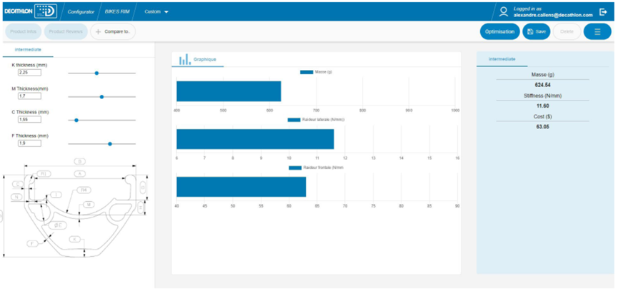Click the bar chart Graphique icon
Screen dimensions: 618x291
pos(183,59)
